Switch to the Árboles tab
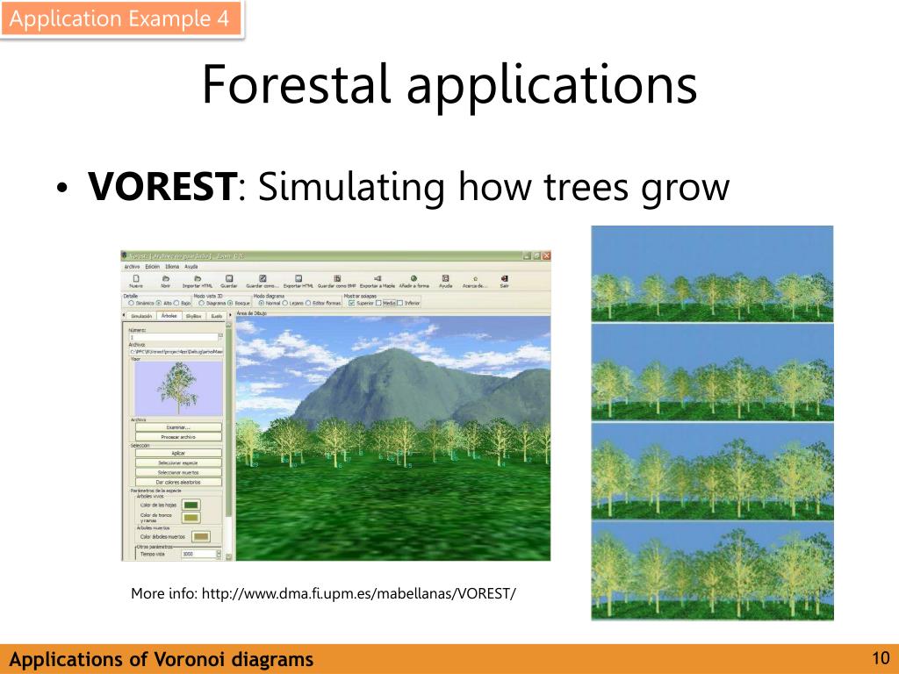Image resolution: width=899 pixels, height=674 pixels. pos(169,316)
